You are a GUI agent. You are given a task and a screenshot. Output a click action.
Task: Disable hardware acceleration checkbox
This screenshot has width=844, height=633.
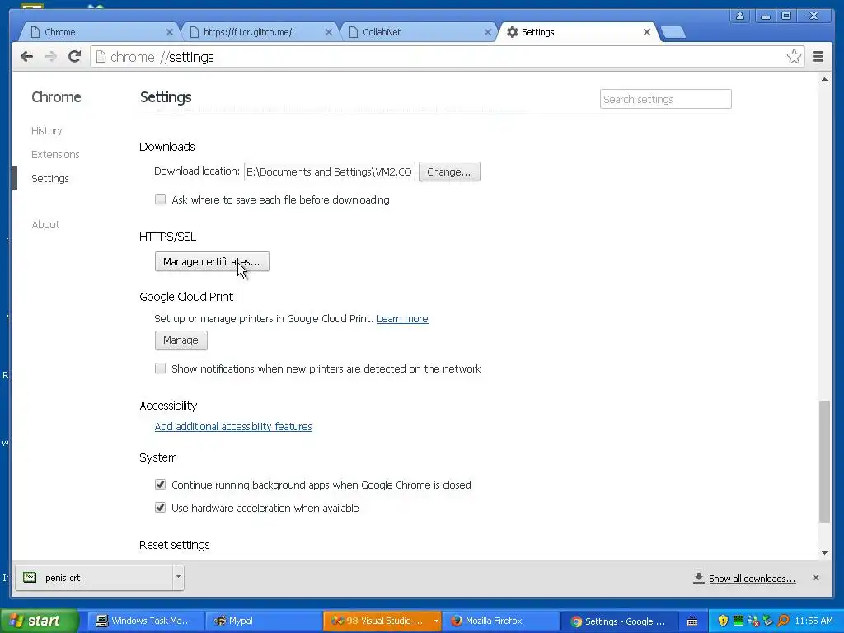160,508
